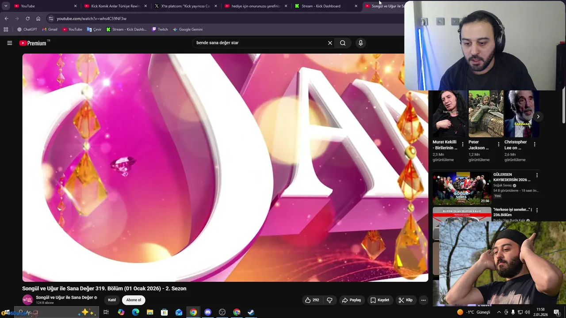This screenshot has width=566, height=318.
Task: Open the Windows Start menu
Action: pos(6,312)
